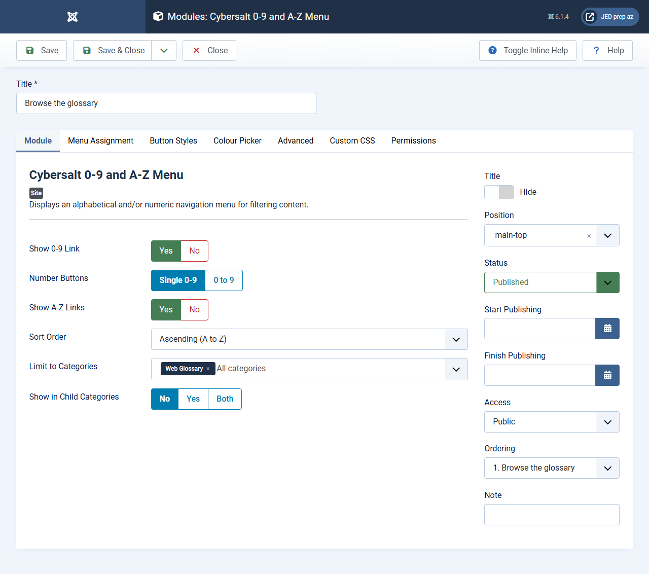Open the Position dropdown arrow
The width and height of the screenshot is (649, 574).
point(608,235)
